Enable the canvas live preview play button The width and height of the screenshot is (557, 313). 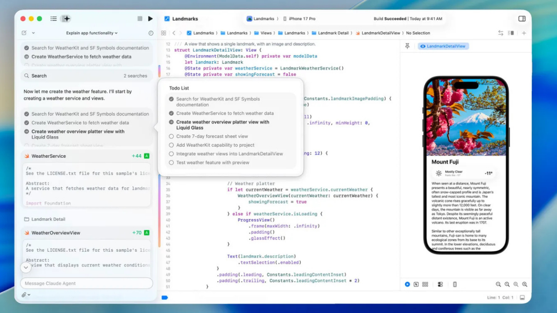click(x=407, y=284)
